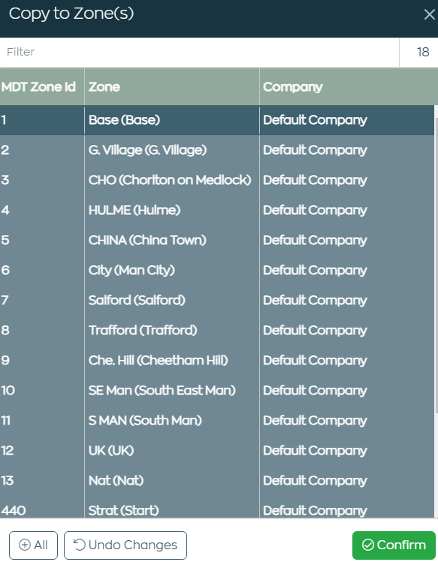Sort by MDT Zone Id column header
The width and height of the screenshot is (438, 565).
[42, 87]
